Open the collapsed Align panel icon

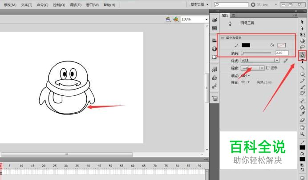tap(215, 41)
